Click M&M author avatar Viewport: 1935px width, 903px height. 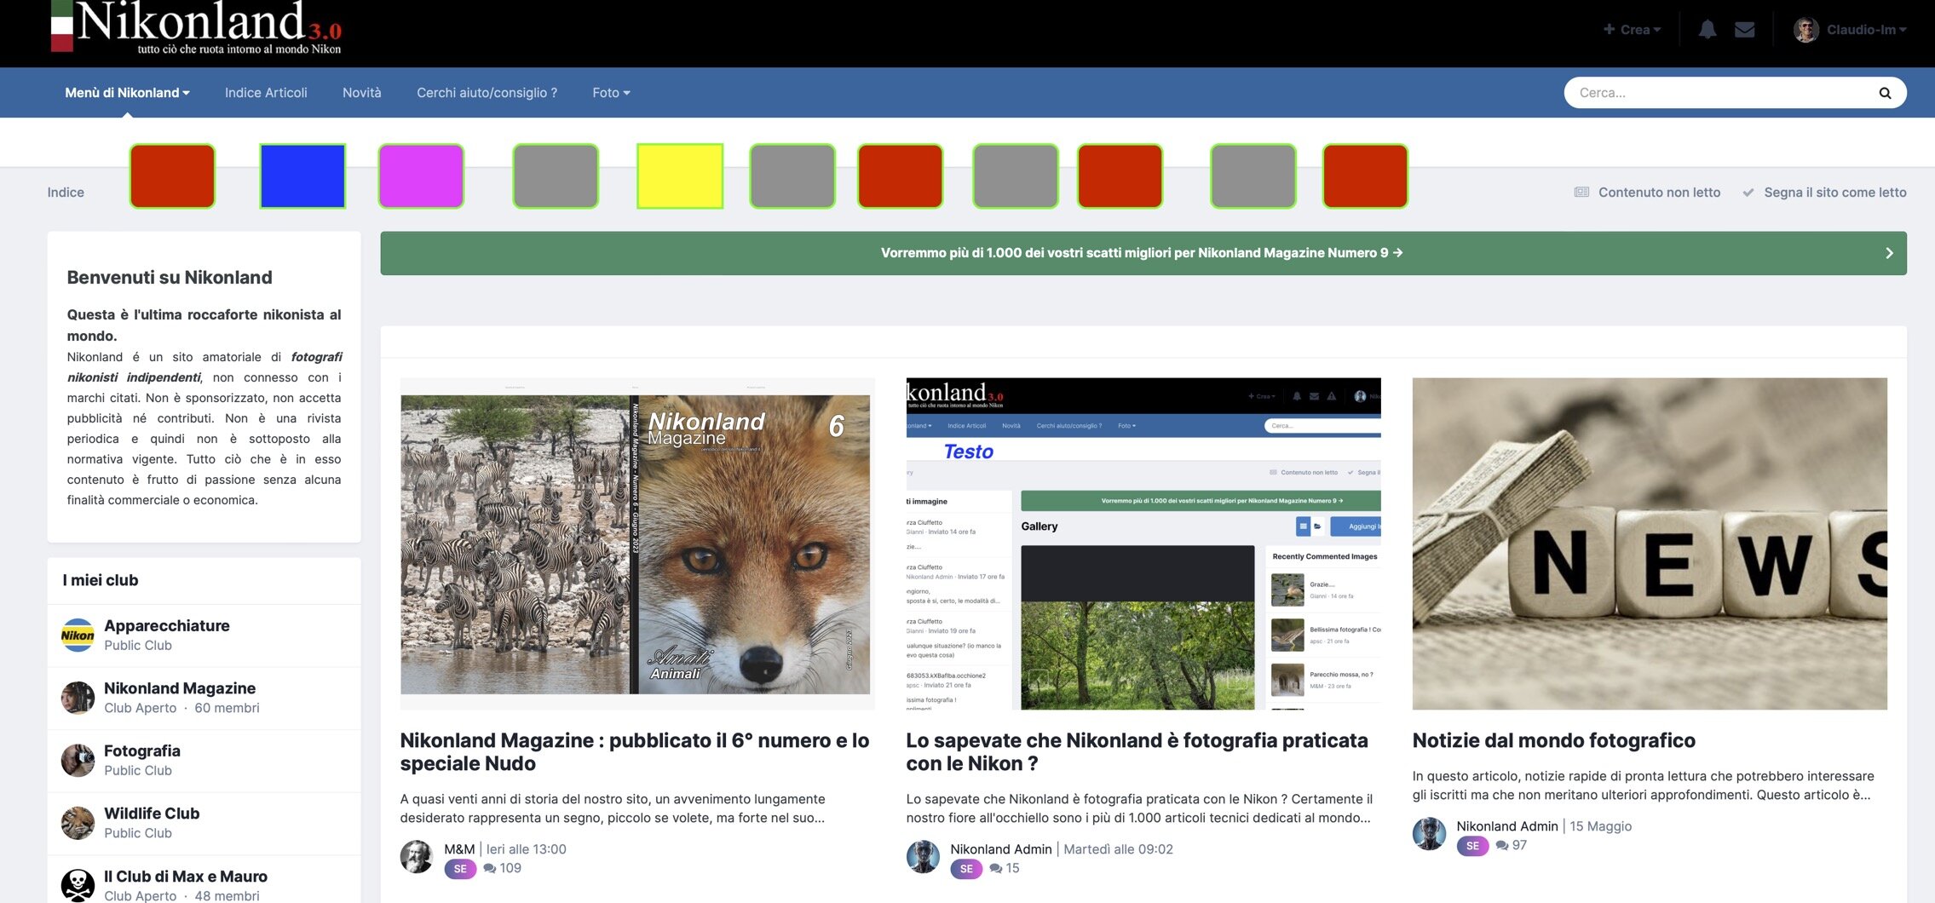click(x=417, y=857)
